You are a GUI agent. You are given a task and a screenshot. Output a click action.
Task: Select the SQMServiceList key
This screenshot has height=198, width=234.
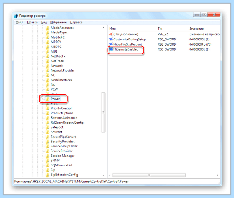point(62,165)
